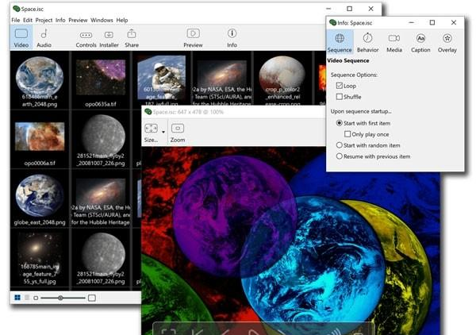Select the 618486main_earth_2048.png thumbnail
The width and height of the screenshot is (476, 335).
pos(40,80)
